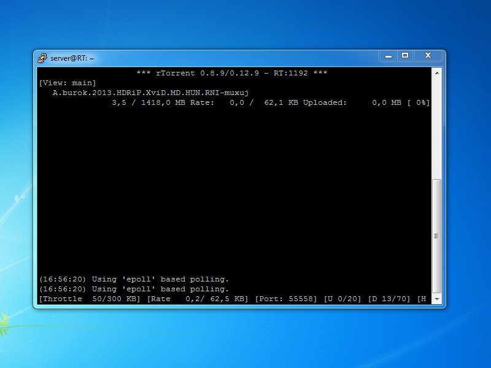Maximize the PuTTY terminal window
Image resolution: width=491 pixels, height=368 pixels.
[405, 56]
